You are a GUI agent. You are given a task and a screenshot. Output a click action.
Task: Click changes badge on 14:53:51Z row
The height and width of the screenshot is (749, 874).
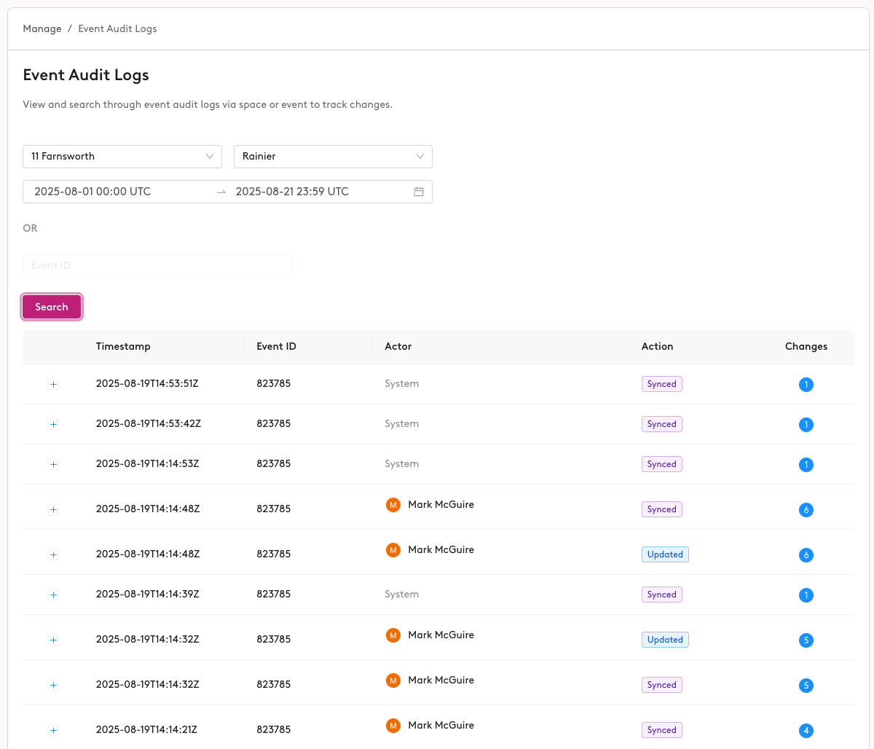pos(806,385)
